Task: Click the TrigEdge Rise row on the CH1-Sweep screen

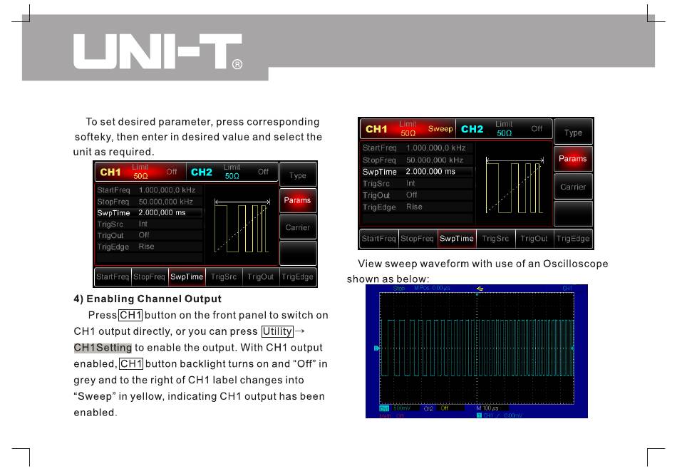Action: (417, 207)
